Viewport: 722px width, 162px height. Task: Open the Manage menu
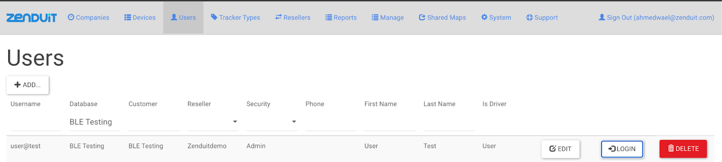tap(388, 18)
